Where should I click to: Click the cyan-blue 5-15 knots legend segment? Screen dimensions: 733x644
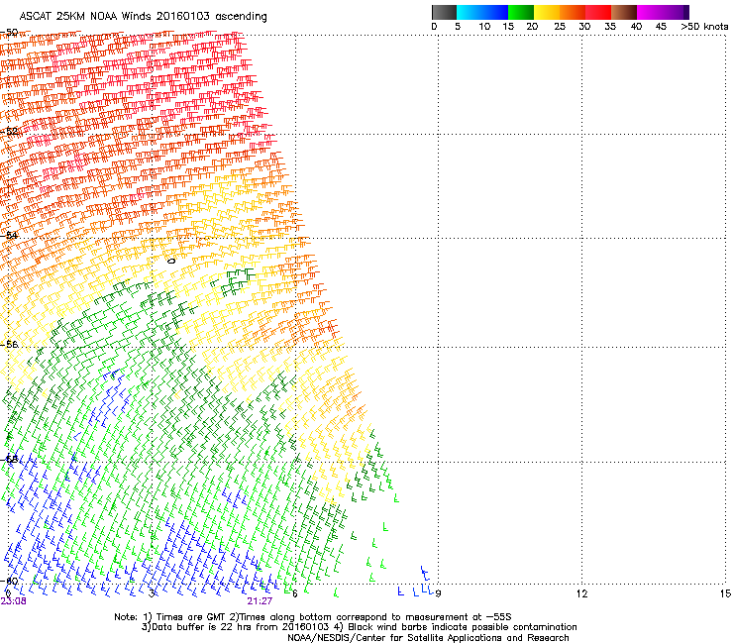[482, 12]
